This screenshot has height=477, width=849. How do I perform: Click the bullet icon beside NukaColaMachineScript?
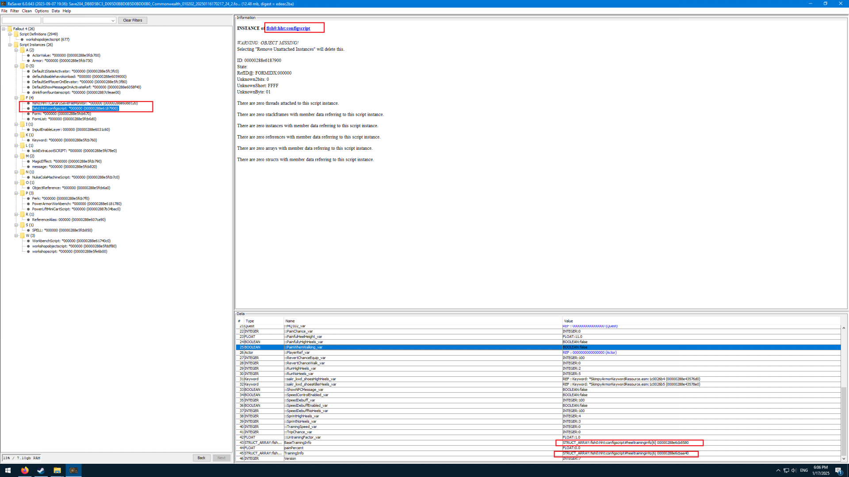[x=29, y=177]
